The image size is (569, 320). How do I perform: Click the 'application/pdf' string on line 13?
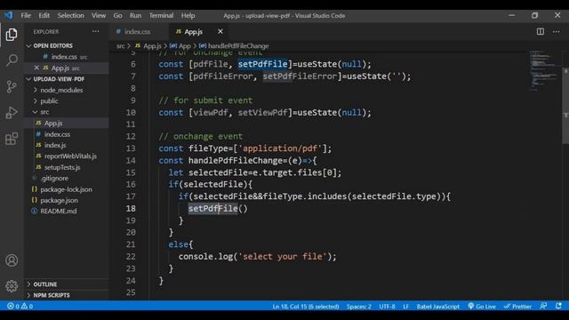click(x=280, y=148)
